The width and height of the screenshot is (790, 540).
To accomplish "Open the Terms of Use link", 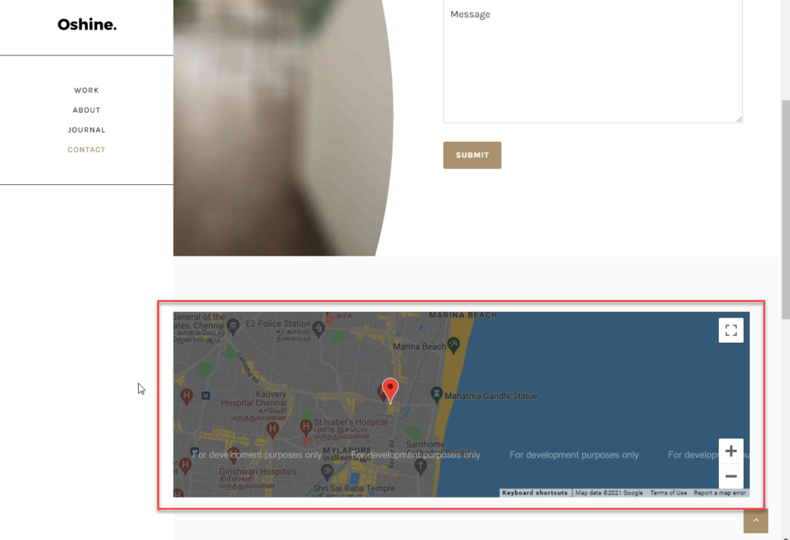I will (x=668, y=493).
